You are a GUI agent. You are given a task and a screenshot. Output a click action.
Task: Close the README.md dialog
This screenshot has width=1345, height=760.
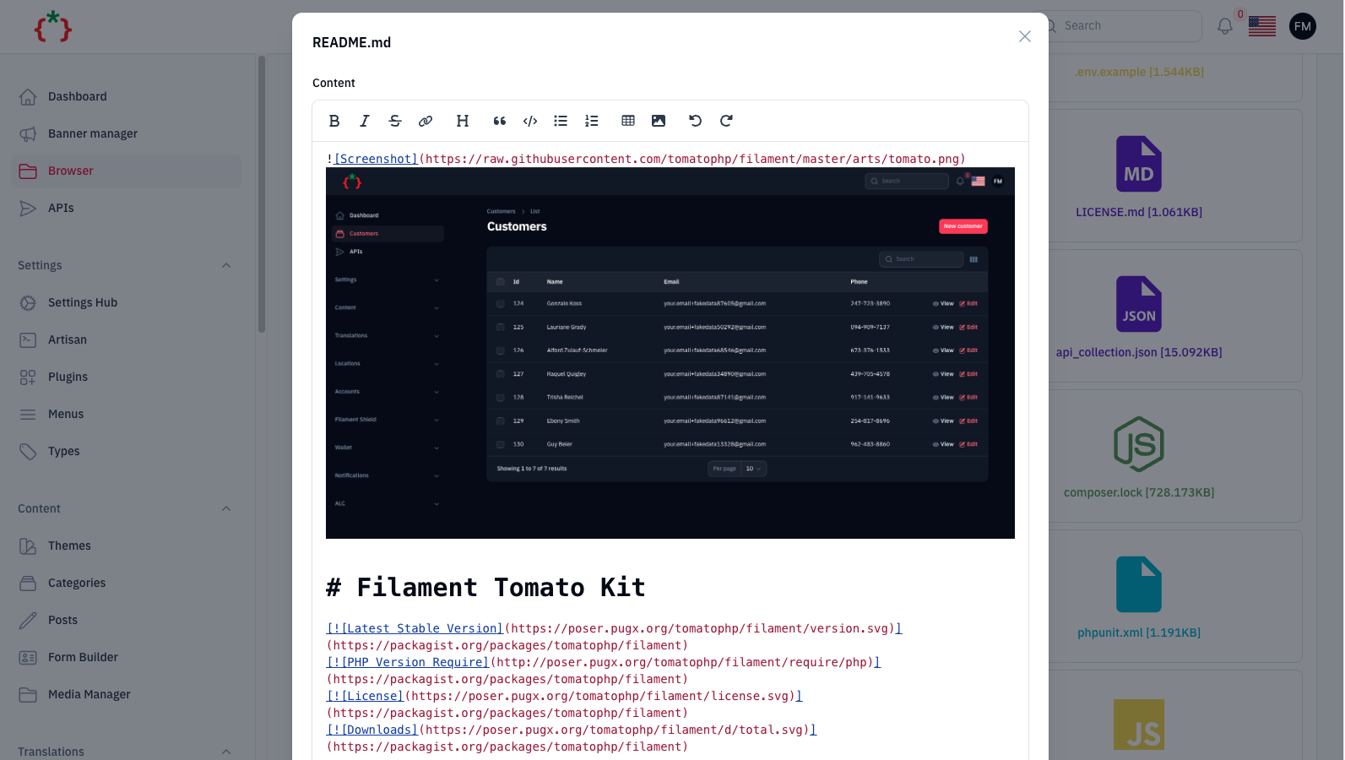pyautogui.click(x=1025, y=36)
